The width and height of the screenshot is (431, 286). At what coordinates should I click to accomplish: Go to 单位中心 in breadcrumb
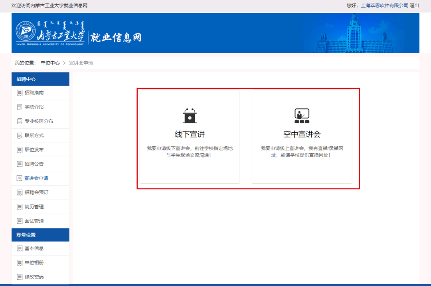click(50, 63)
